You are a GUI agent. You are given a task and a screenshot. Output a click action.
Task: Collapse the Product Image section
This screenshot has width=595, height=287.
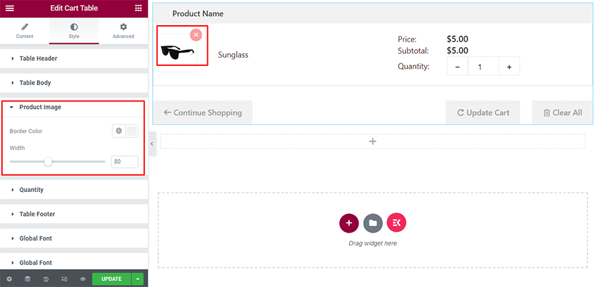click(40, 107)
